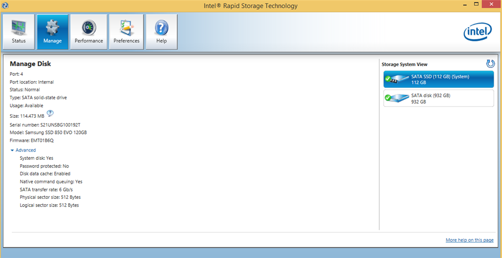Minimize the Intel Rapid Storage window
The image size is (502, 258).
click(465, 4)
